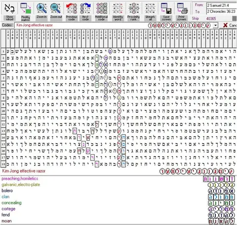Click the Skip value 40365

click(x=211, y=19)
